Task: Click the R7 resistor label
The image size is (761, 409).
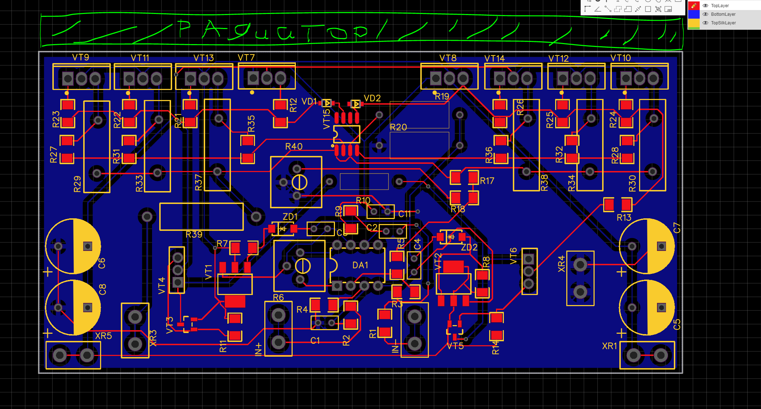Action: click(x=222, y=244)
